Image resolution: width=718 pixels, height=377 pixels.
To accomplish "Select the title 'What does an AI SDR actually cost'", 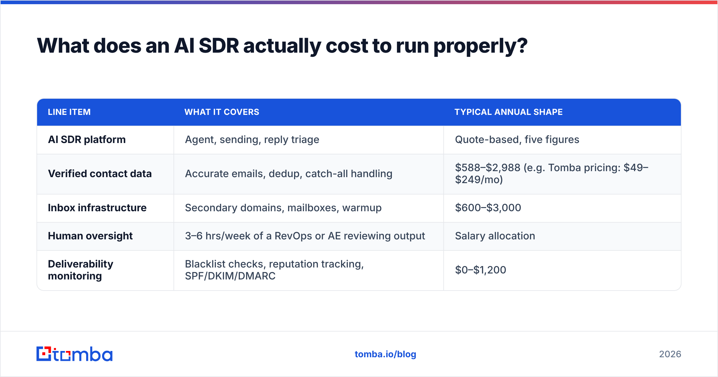I will (282, 46).
